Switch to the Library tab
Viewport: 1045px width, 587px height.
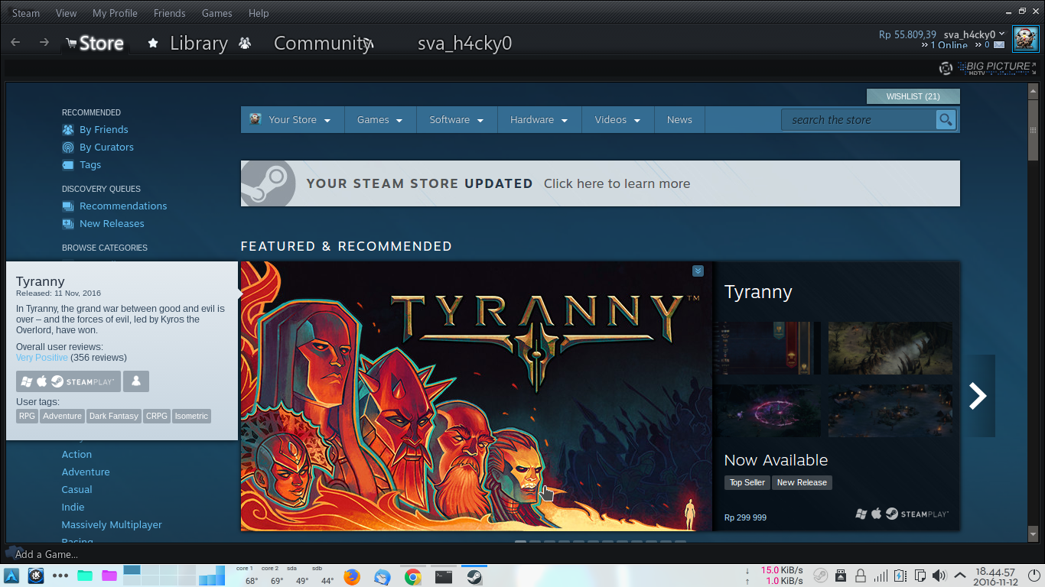tap(199, 43)
